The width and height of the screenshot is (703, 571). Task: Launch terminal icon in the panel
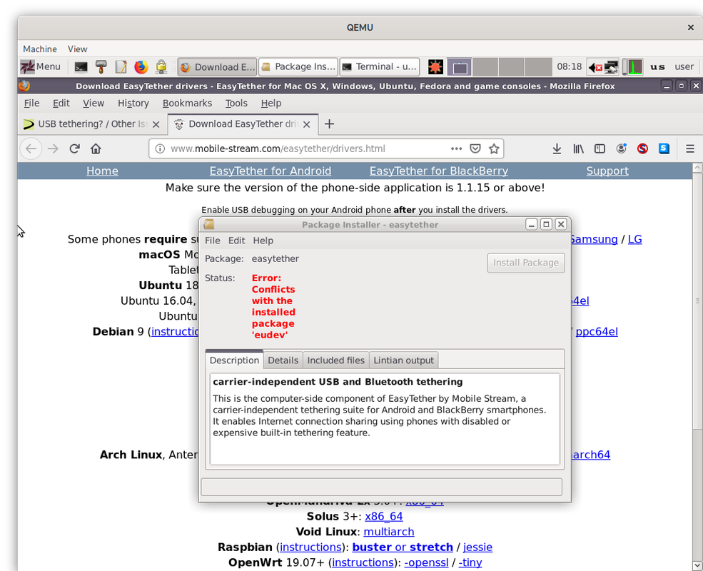[81, 67]
